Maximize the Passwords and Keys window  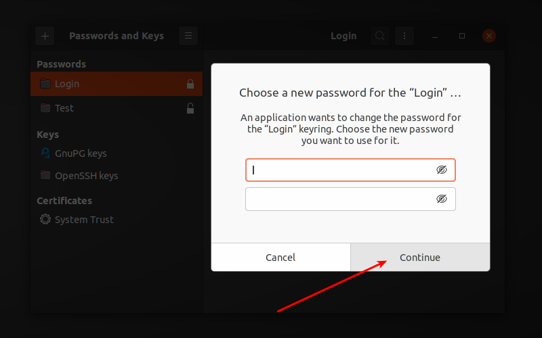pyautogui.click(x=462, y=36)
